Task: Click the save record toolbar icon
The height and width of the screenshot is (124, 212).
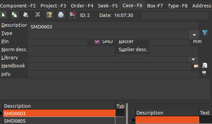Action: point(26,15)
